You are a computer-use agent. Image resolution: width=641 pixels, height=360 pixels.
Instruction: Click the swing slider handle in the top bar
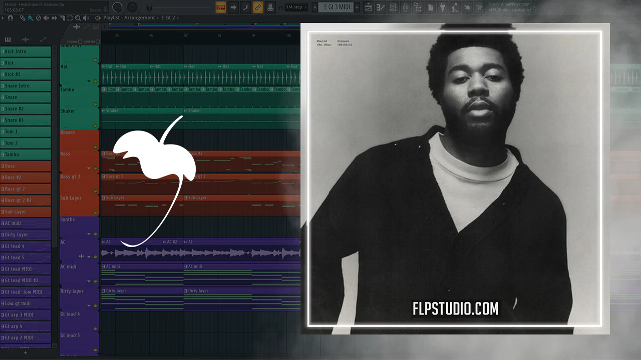click(x=150, y=7)
